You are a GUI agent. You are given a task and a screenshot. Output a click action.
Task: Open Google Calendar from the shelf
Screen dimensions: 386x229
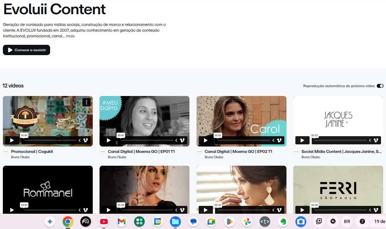(157, 222)
